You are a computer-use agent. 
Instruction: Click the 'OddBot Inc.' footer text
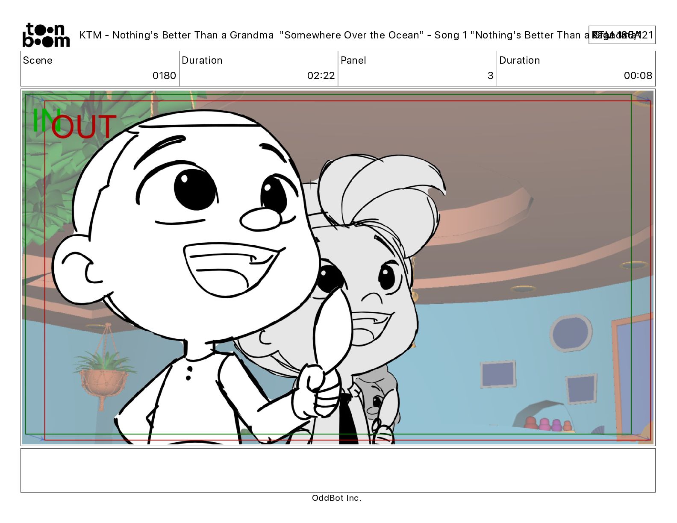click(337, 498)
